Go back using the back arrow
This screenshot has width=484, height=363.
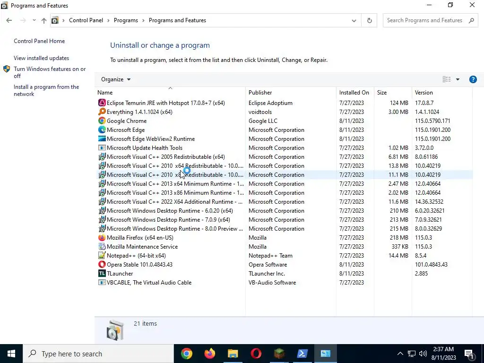(9, 20)
